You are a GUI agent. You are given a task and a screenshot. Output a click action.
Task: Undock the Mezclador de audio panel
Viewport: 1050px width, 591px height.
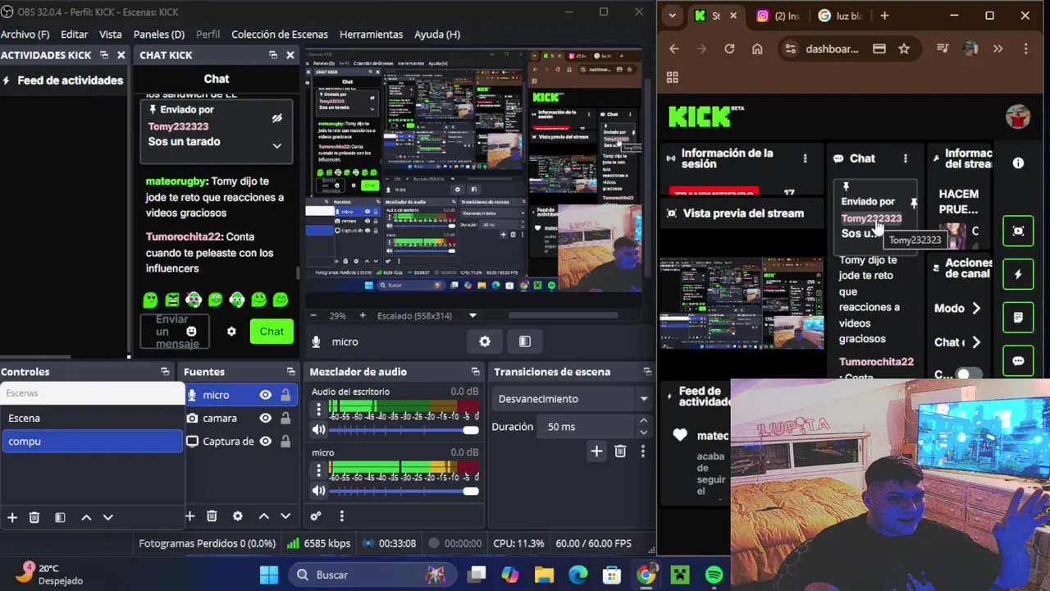tap(475, 372)
